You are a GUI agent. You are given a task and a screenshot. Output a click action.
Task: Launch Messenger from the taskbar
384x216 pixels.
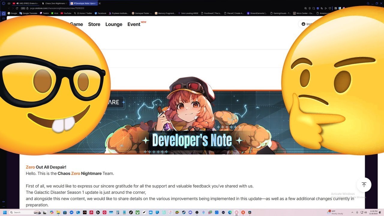[x=71, y=212]
